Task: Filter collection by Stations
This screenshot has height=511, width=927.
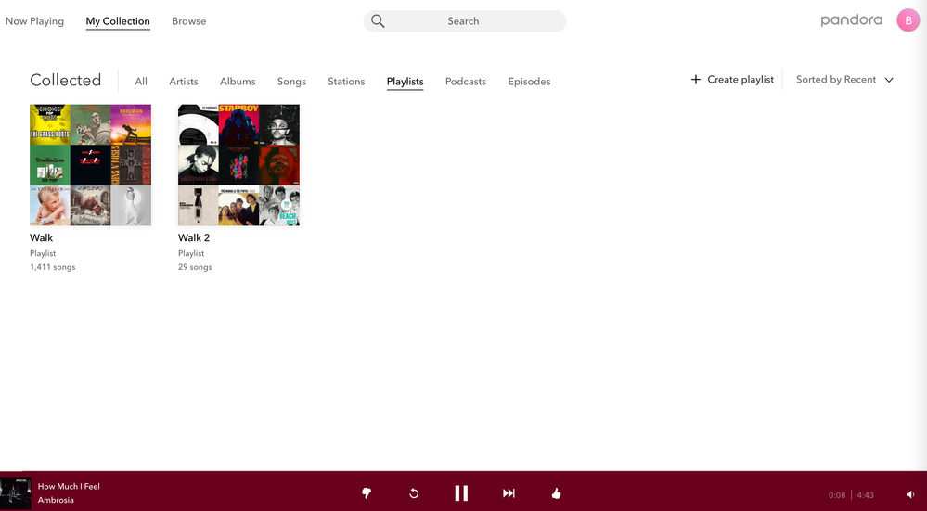Action: [346, 82]
